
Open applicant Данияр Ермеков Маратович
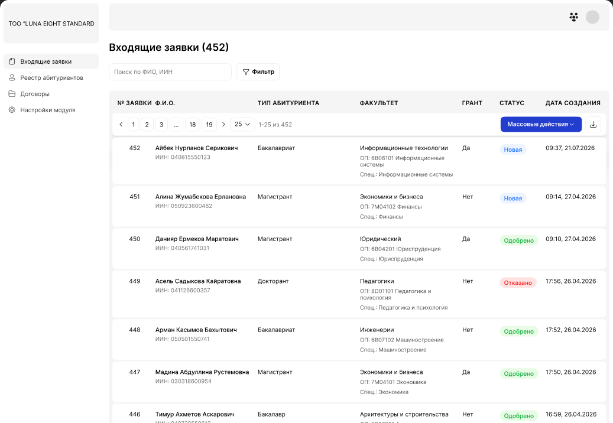(197, 239)
